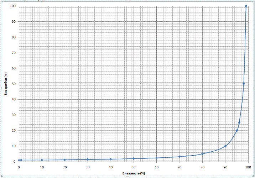This screenshot has height=178, width=255.
Task: Click the "60" label on the vertical axis
Action: 14,68
